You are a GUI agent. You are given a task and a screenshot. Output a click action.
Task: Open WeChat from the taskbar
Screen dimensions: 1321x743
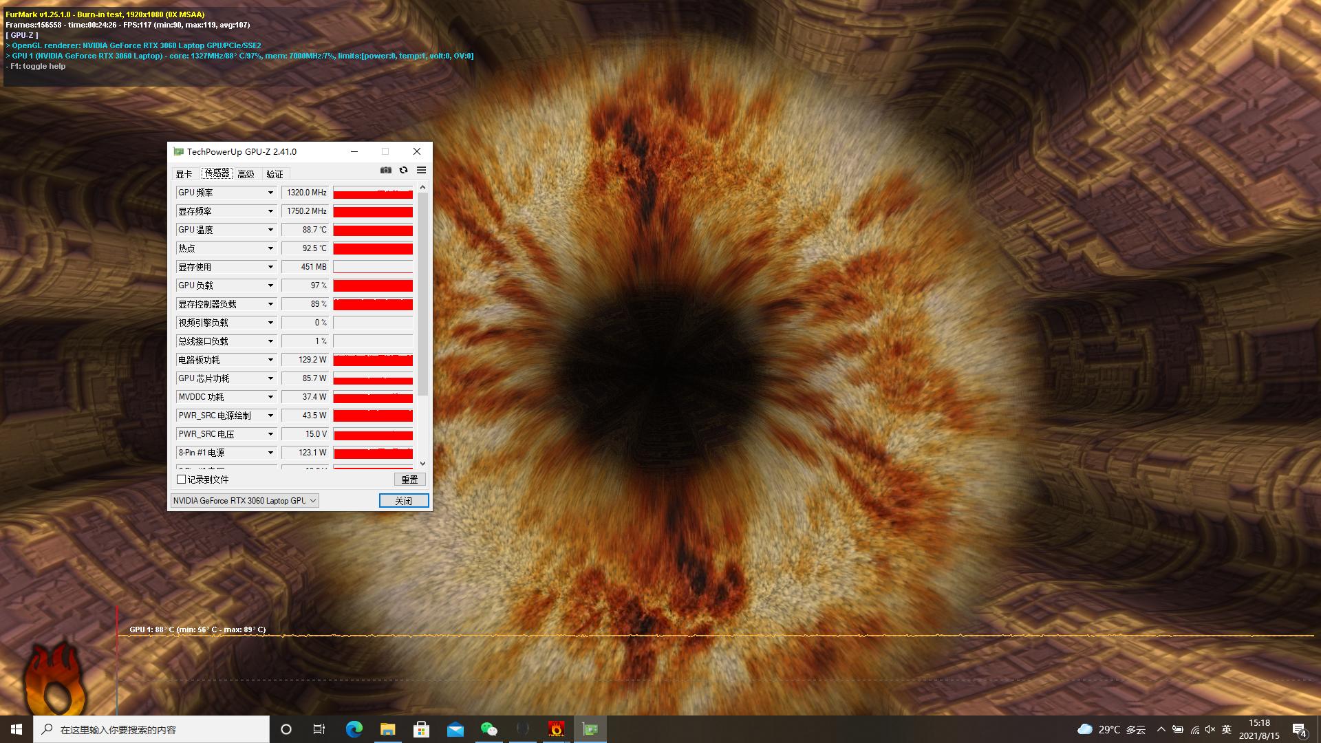[x=488, y=729]
